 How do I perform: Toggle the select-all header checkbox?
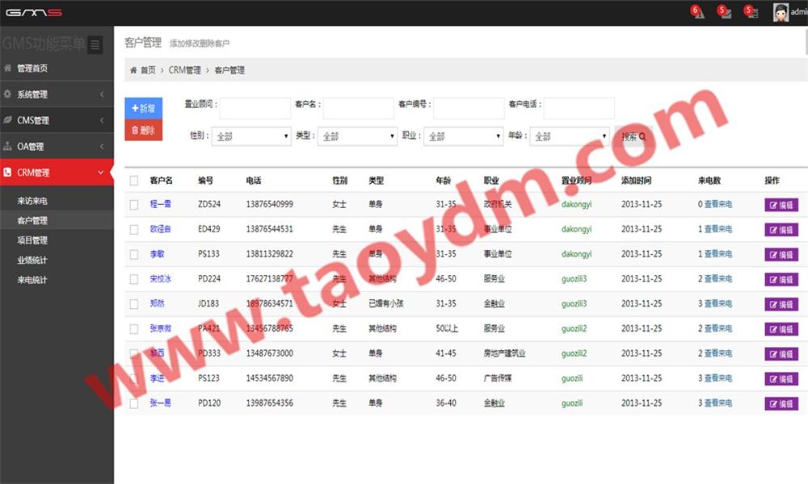coord(134,181)
